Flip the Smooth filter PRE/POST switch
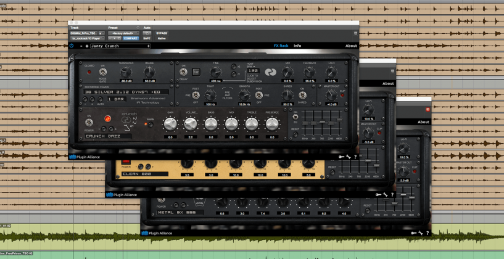 pyautogui.click(x=258, y=95)
